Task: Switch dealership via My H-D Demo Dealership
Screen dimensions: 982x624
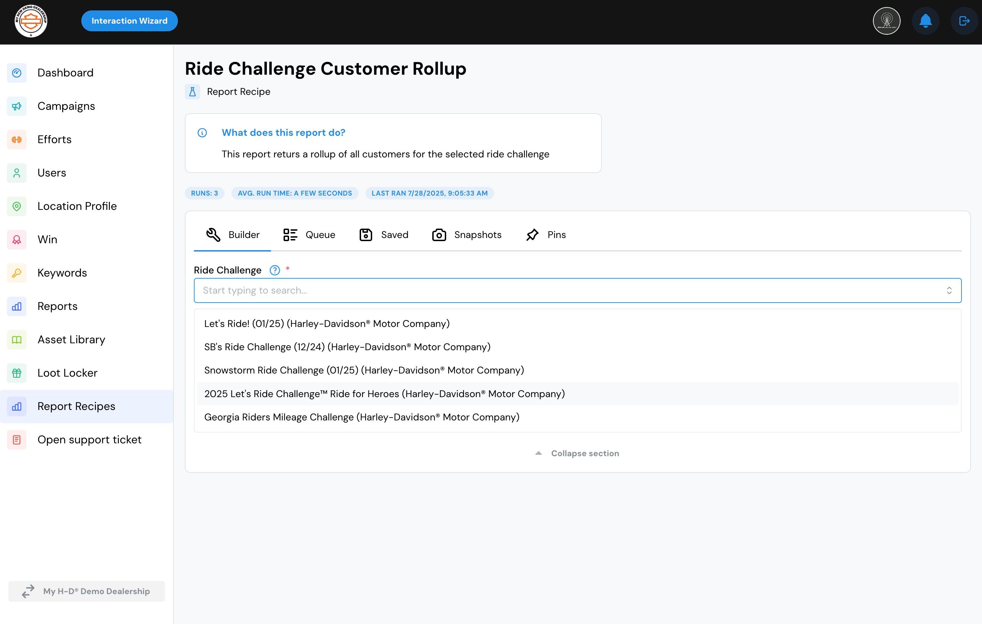Action: tap(87, 591)
